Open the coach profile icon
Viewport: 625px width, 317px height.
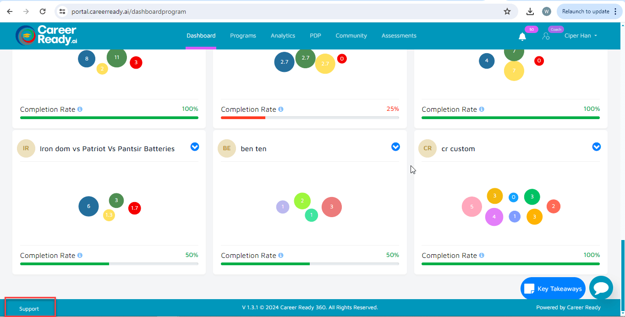(546, 36)
